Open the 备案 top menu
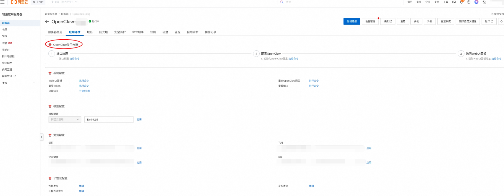The height and width of the screenshot is (196, 504). coord(419,2)
